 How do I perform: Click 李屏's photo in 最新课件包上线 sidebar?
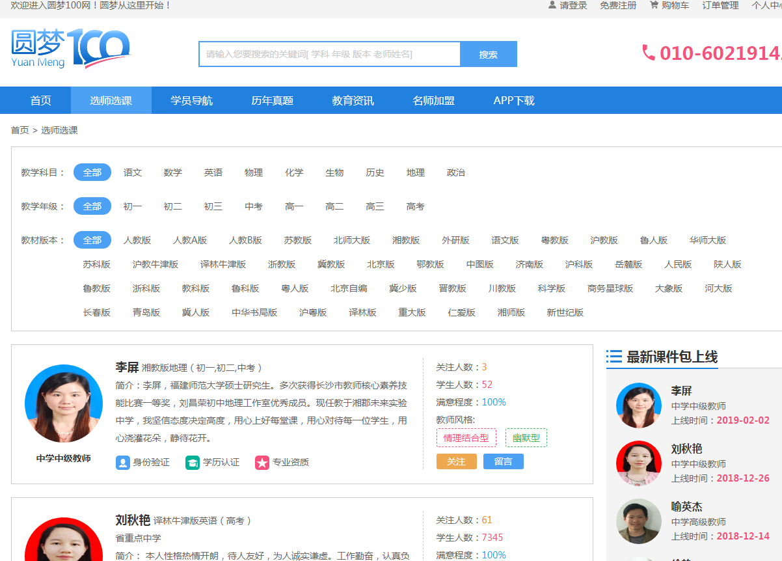click(x=639, y=405)
